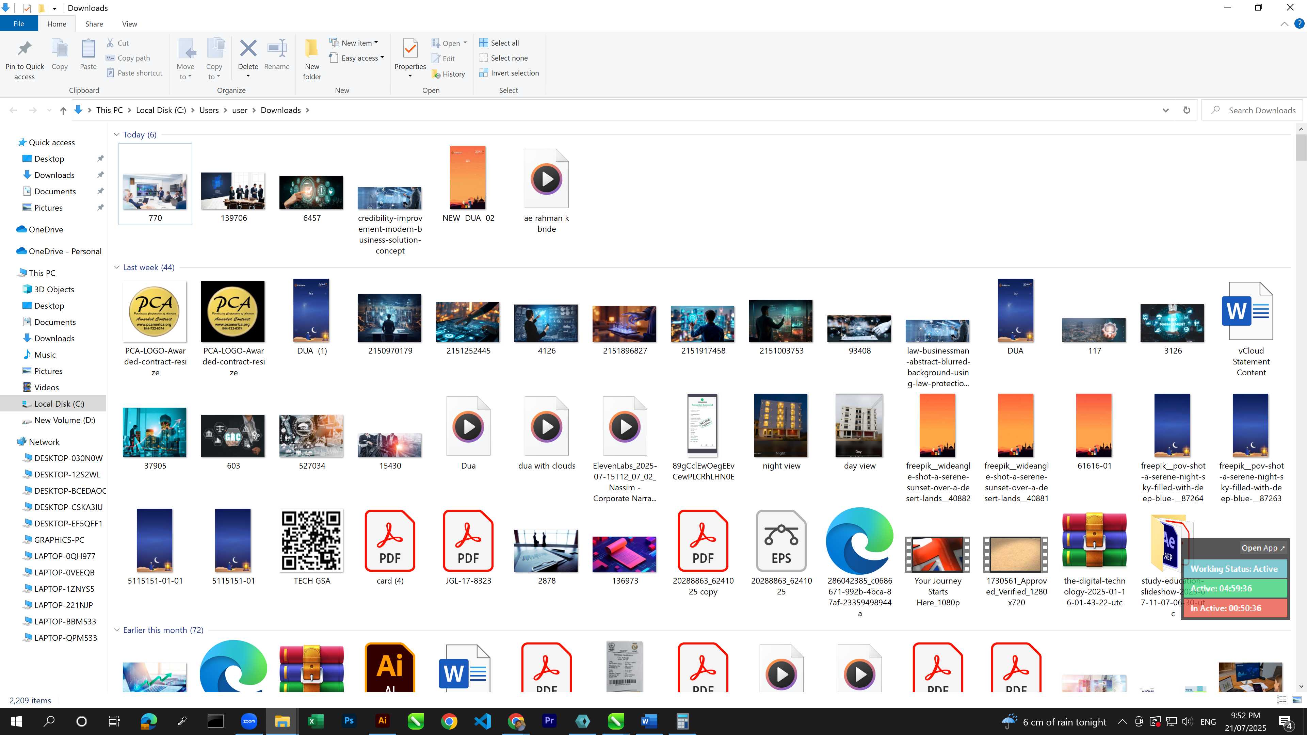1307x735 pixels.
Task: Click the Search Downloads box
Action: [x=1252, y=110]
